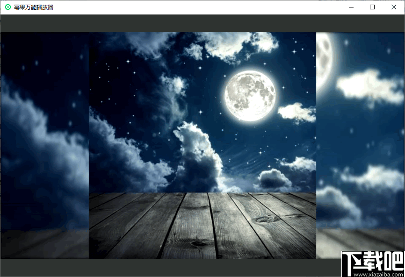The height and width of the screenshot is (277, 405).
Task: Click the blurred right side of the video
Action: (x=360, y=142)
